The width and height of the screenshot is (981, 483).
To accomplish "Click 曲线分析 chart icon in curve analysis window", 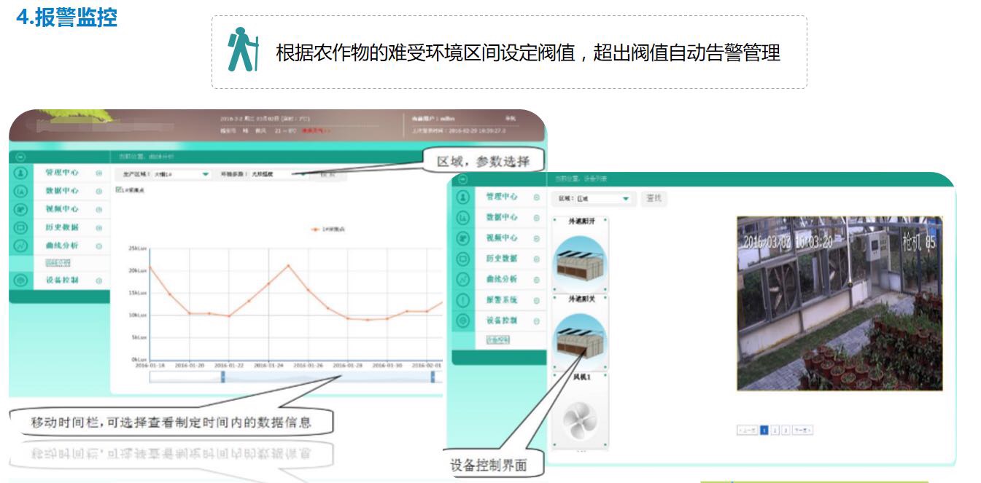I will point(21,246).
